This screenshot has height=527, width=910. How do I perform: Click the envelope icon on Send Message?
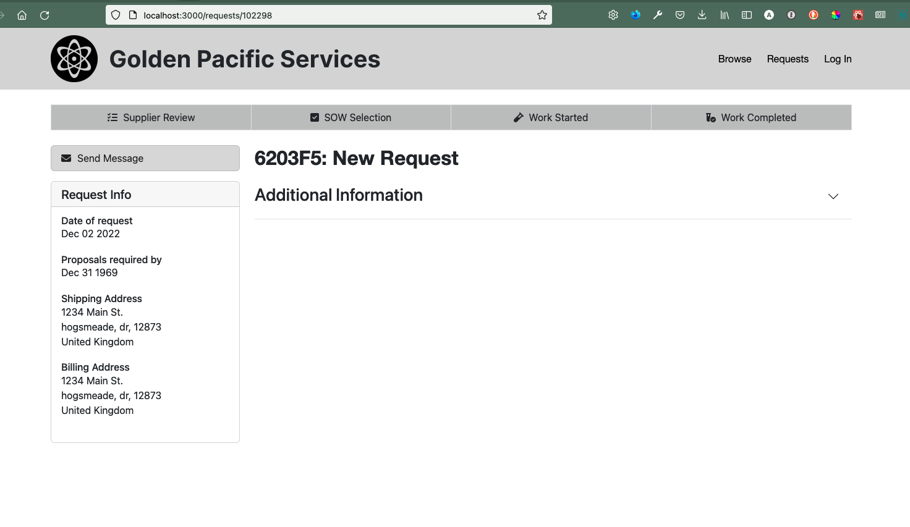66,158
